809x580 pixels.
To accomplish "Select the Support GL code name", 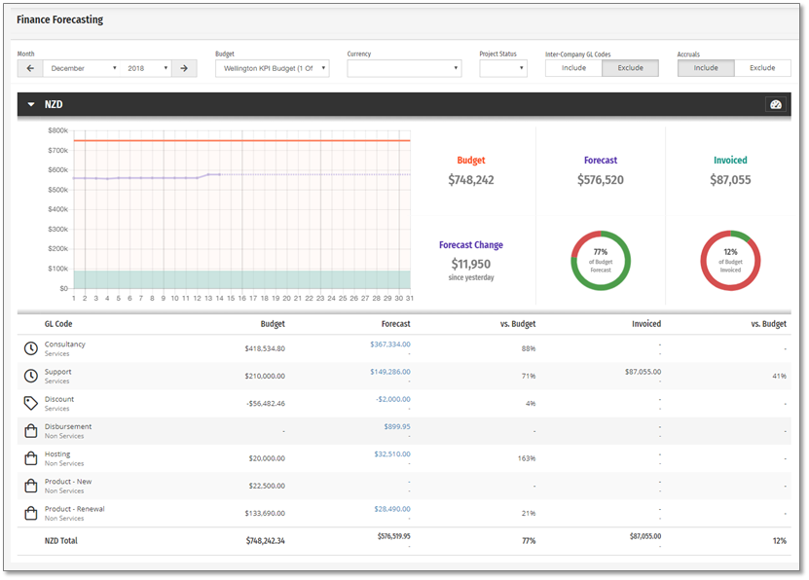I will coord(57,372).
